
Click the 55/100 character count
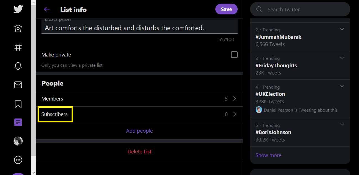(226, 40)
